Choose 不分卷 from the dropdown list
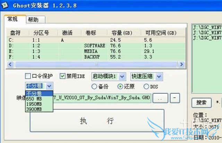The image size is (222, 143). (39, 93)
